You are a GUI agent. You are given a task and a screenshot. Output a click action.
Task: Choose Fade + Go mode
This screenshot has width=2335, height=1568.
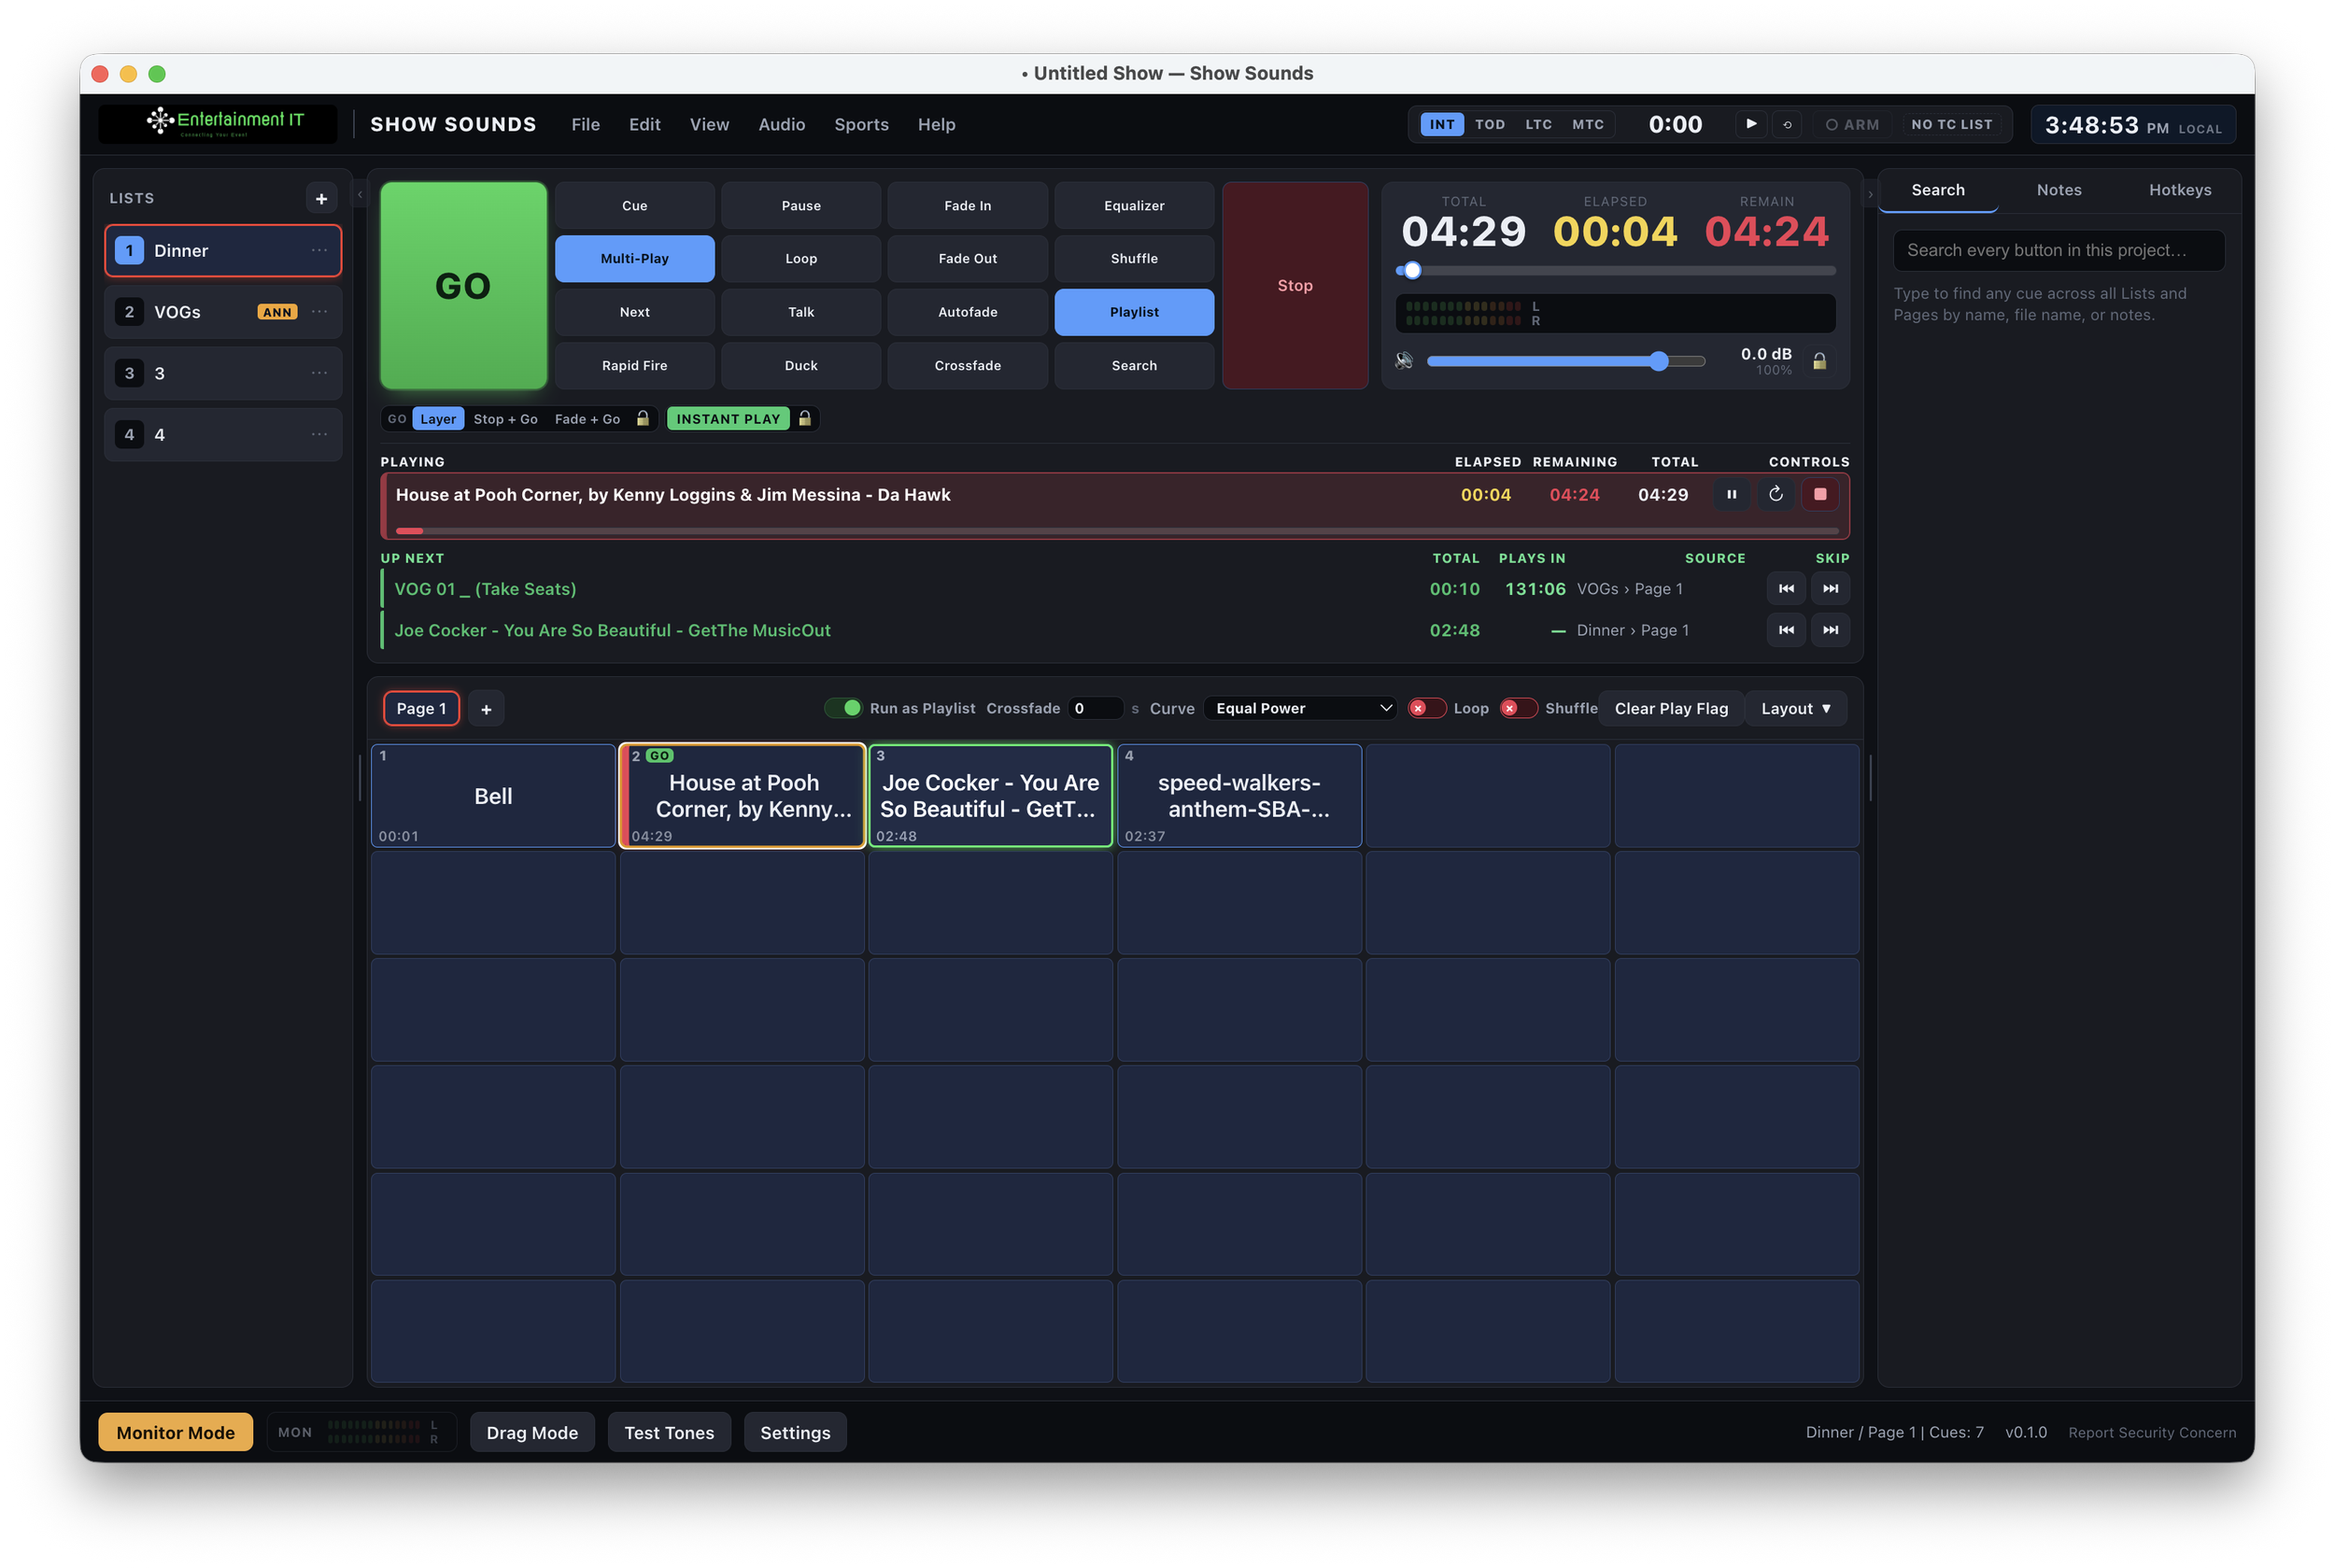click(587, 419)
